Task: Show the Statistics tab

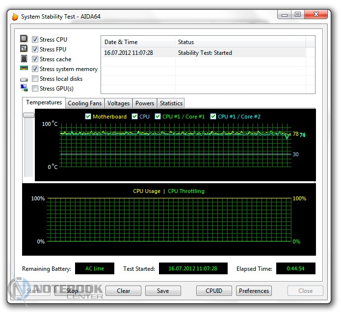Action: [171, 103]
